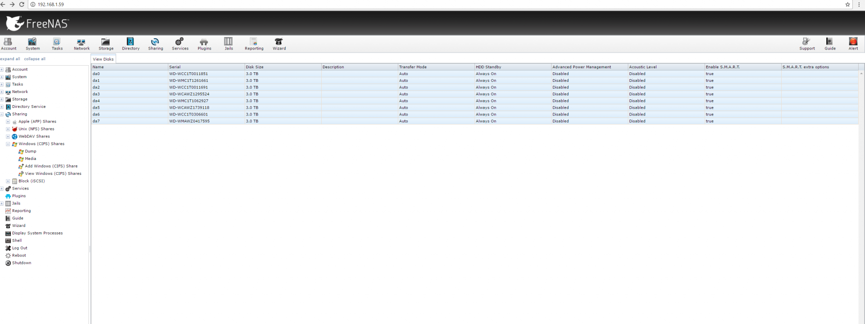Expand the Directory Service tree node
The image size is (865, 324).
tap(2, 107)
